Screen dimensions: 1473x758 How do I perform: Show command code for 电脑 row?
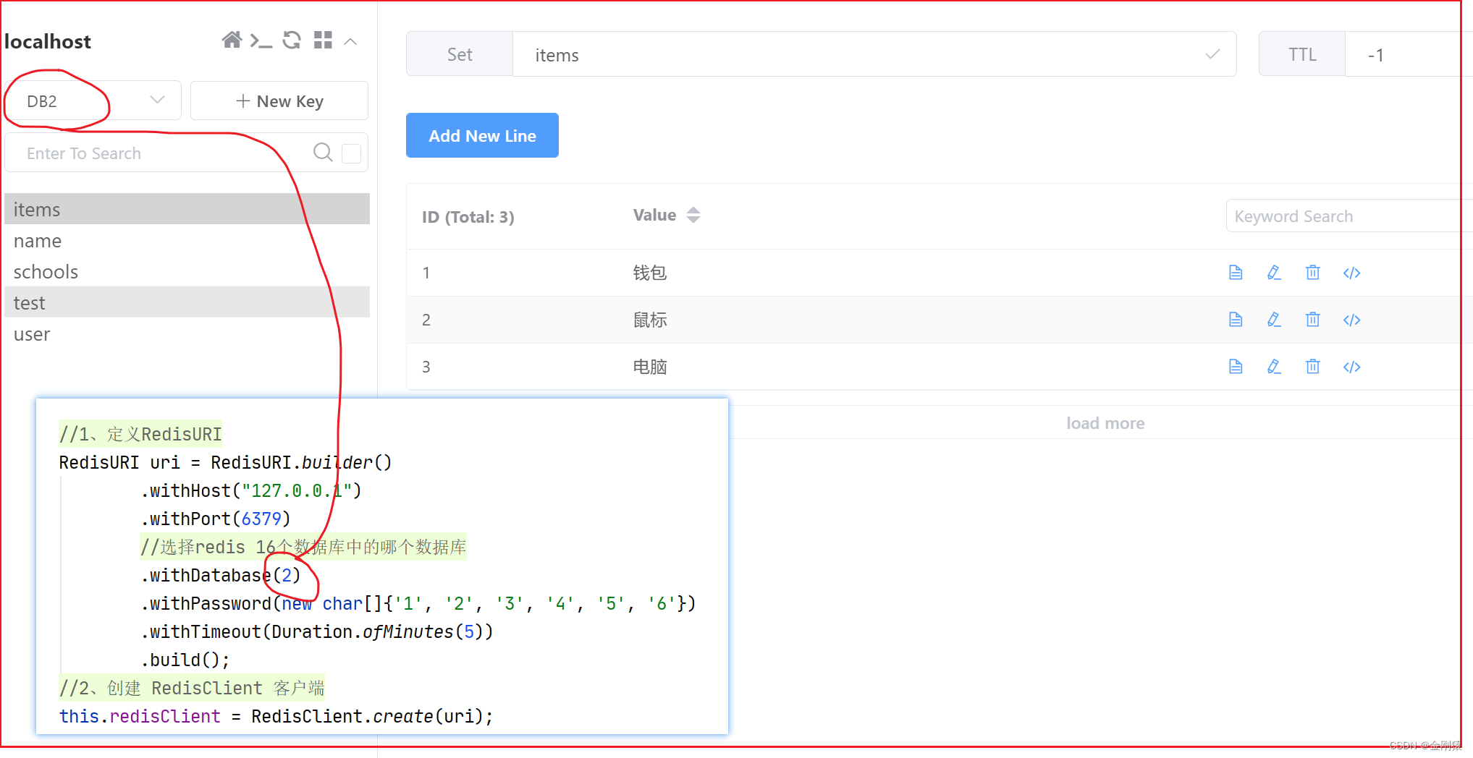[1351, 367]
